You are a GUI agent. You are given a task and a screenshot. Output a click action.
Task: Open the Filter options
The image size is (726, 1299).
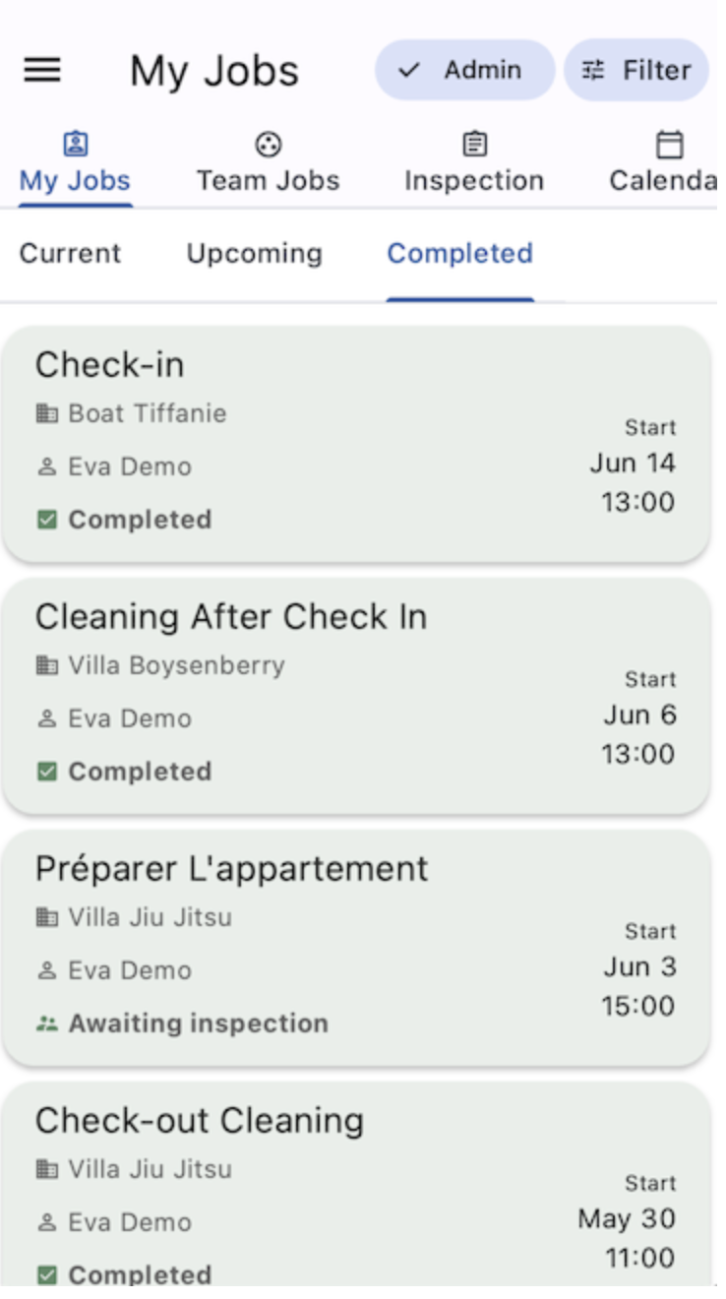tap(636, 70)
